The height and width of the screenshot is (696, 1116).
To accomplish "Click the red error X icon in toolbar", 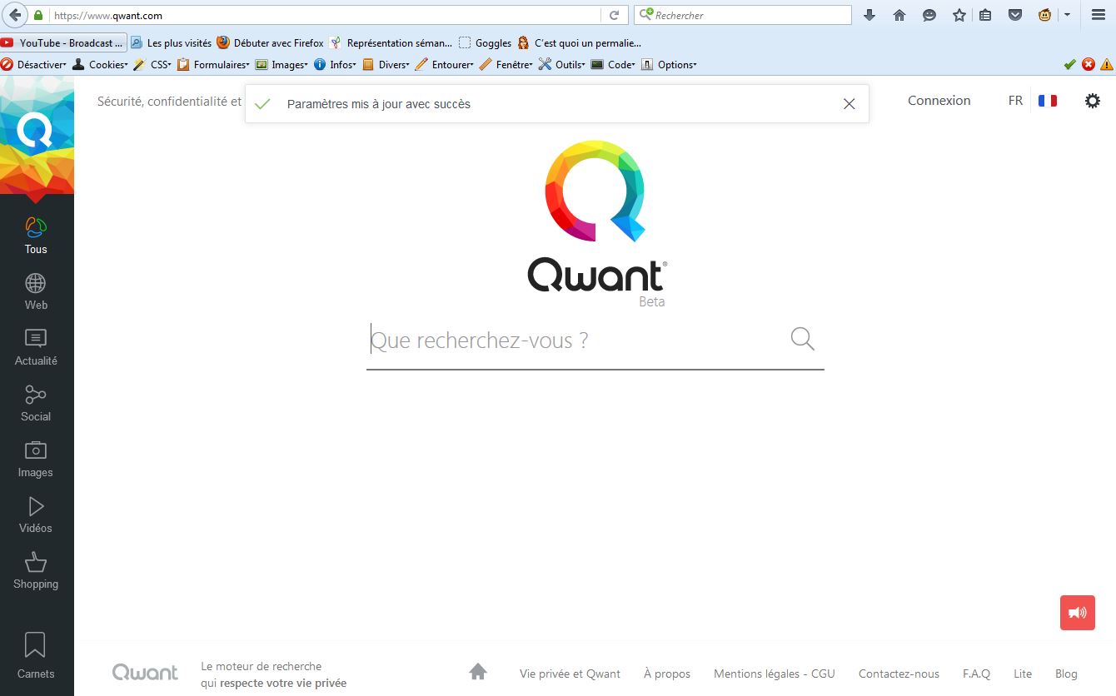I will click(x=1089, y=64).
